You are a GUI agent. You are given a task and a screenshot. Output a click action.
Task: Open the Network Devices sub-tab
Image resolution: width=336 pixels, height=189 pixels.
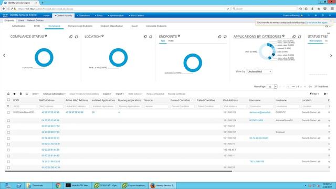point(35,20)
